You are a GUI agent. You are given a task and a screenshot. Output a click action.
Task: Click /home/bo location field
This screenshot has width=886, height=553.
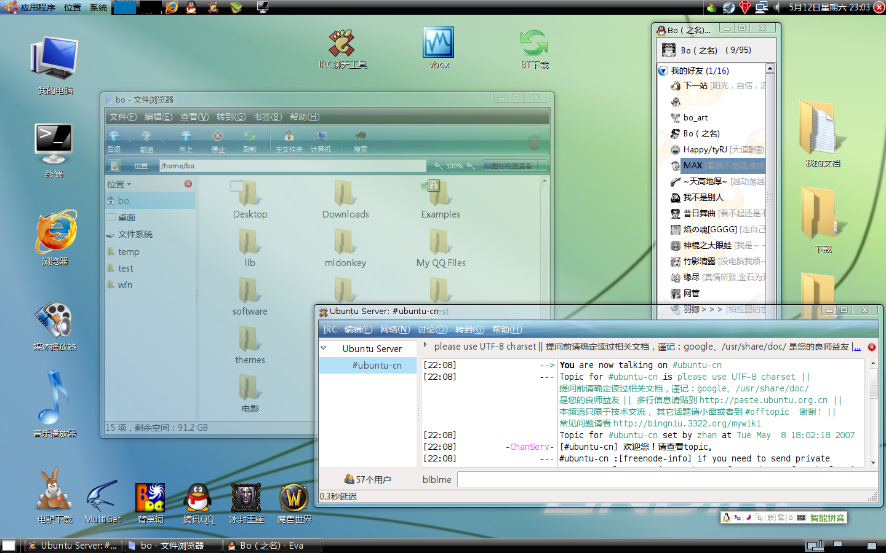[x=292, y=166]
